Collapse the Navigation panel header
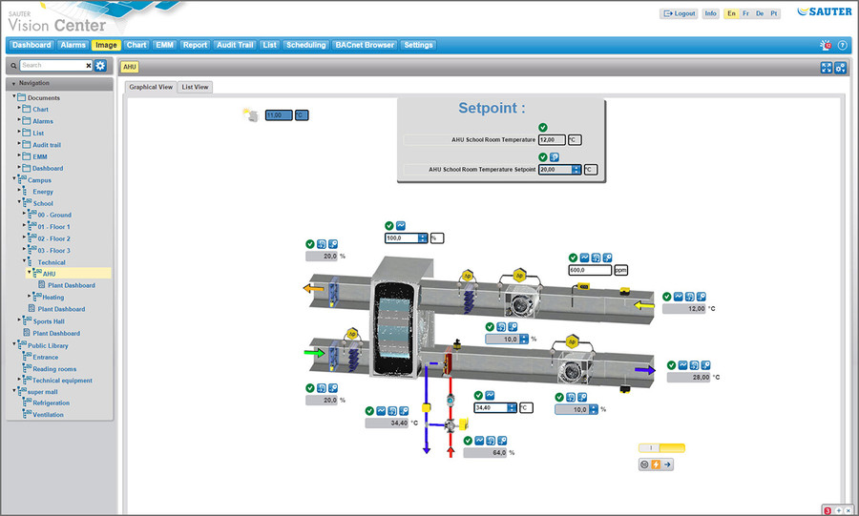 point(13,83)
